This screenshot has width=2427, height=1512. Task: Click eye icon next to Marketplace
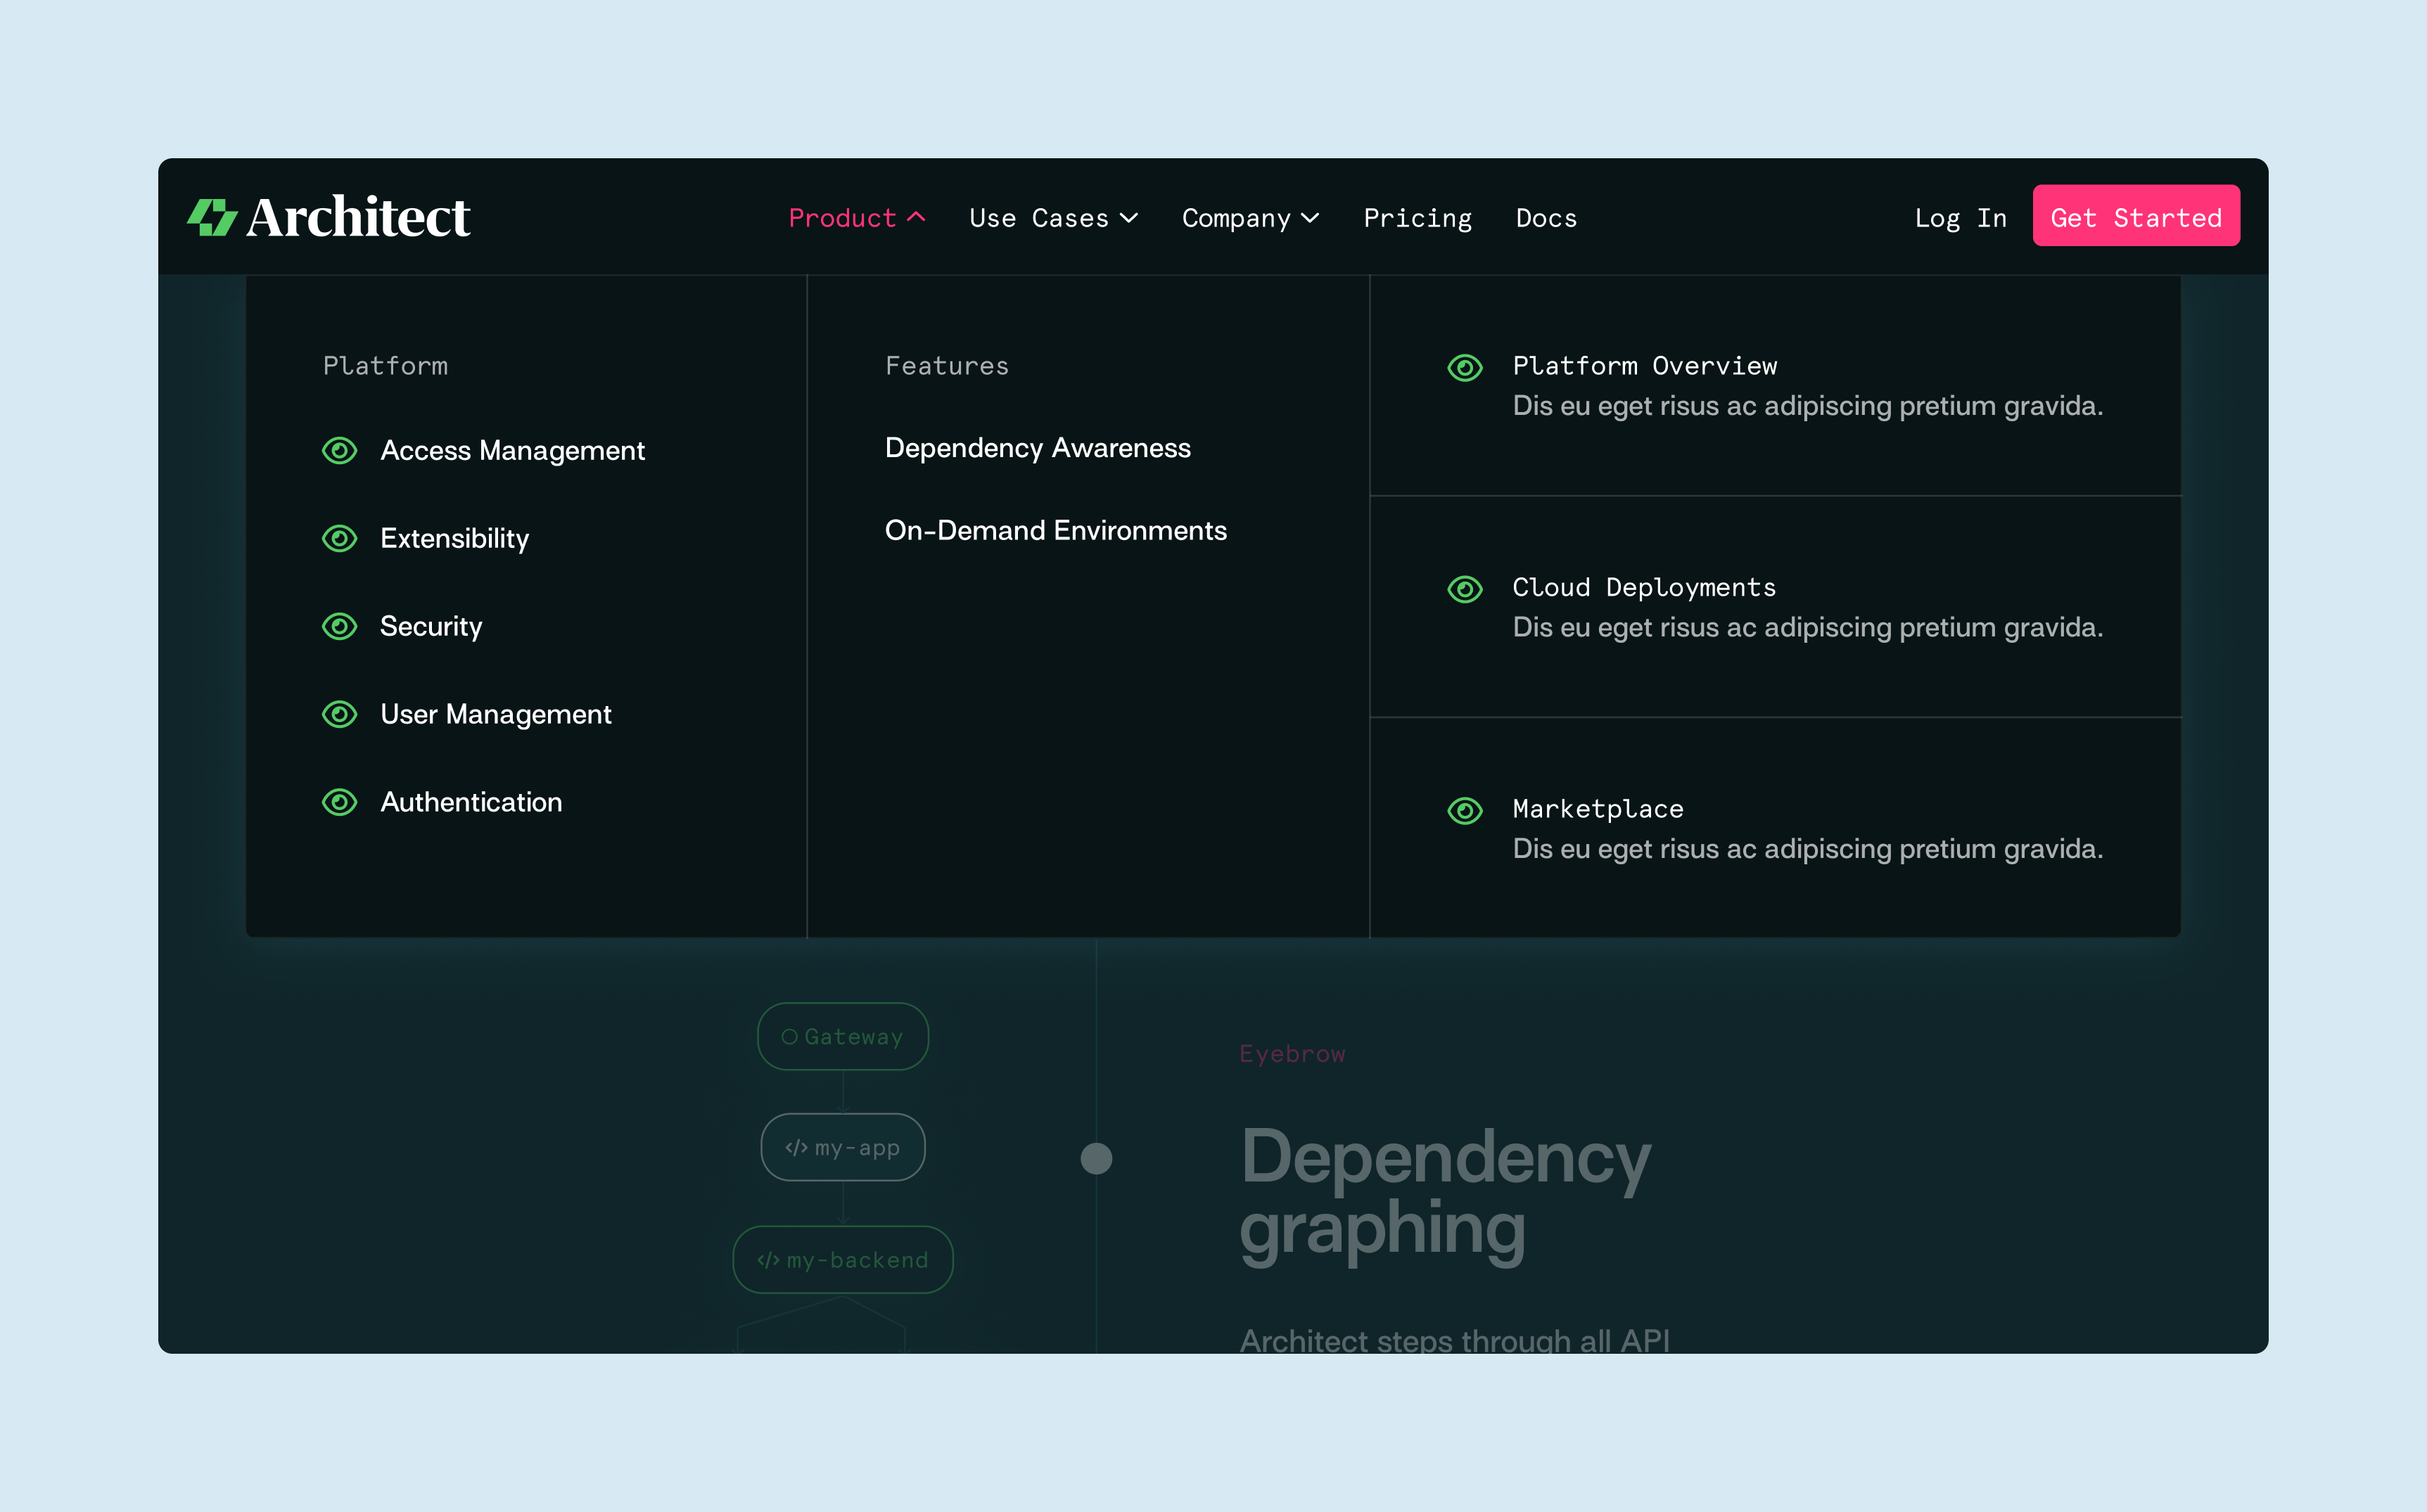[x=1465, y=811]
